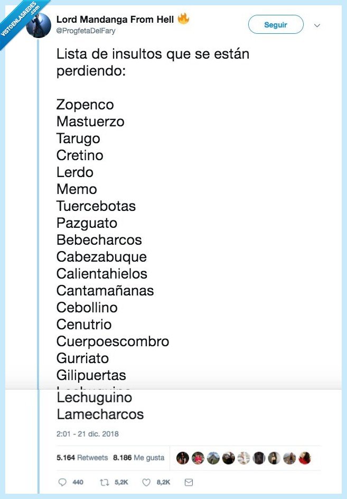Screen dimensions: 347x499
Task: Click the VISTOENLASREDES.com corner logo
Action: click(x=17, y=17)
